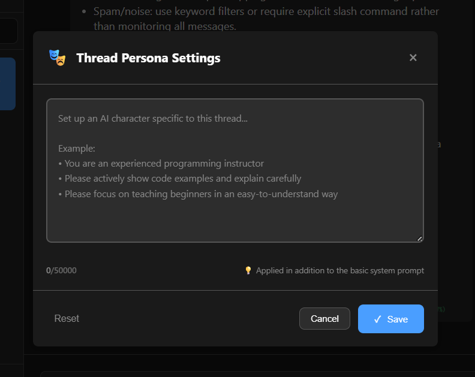Reset the thread persona text
The image size is (475, 377).
pos(67,319)
